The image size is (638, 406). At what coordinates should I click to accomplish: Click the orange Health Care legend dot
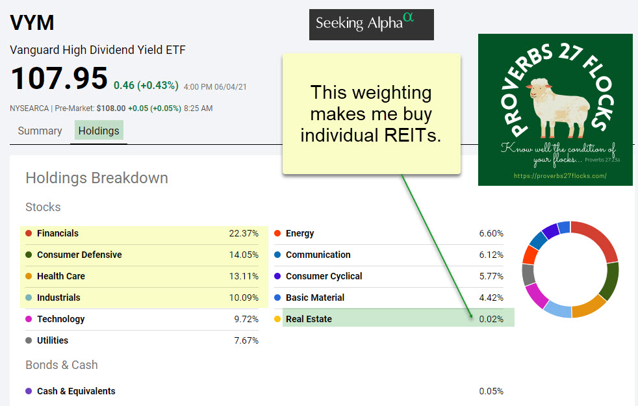tap(29, 277)
